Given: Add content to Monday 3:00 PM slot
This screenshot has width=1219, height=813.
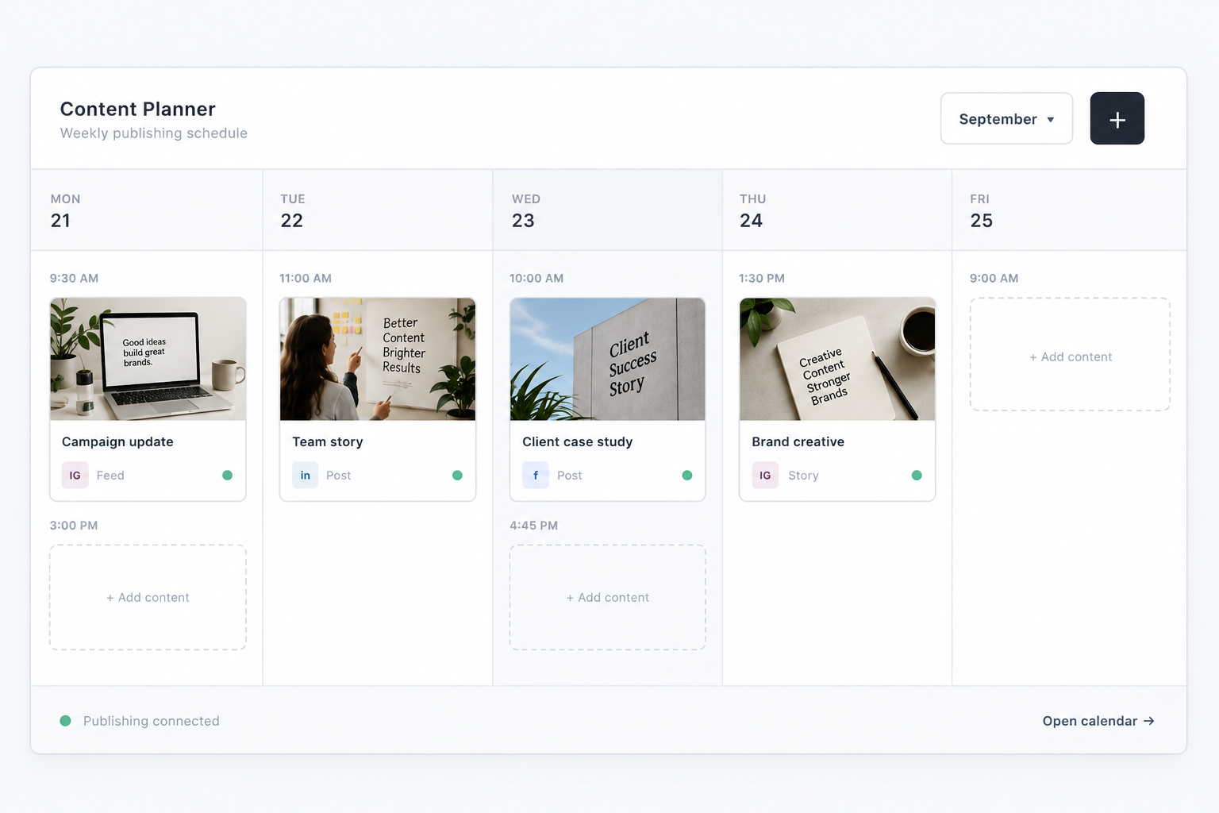Looking at the screenshot, I should tap(148, 597).
